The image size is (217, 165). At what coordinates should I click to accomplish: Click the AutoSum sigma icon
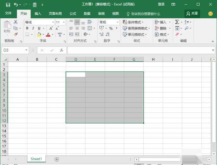tap(177, 22)
